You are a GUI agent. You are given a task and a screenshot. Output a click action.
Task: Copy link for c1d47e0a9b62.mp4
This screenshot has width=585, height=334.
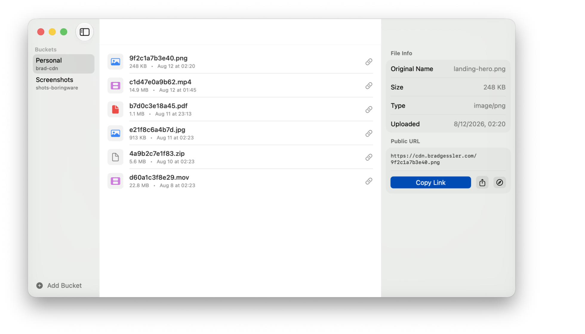(369, 86)
